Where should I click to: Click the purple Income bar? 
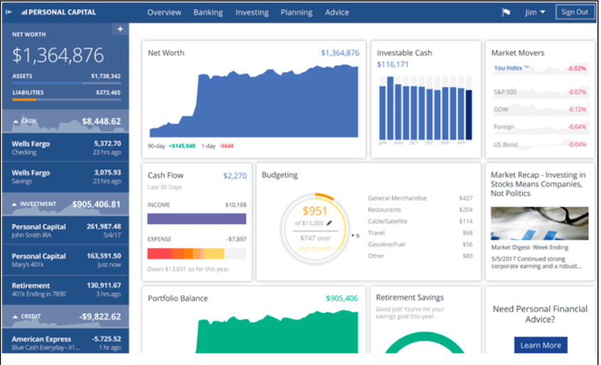point(196,219)
